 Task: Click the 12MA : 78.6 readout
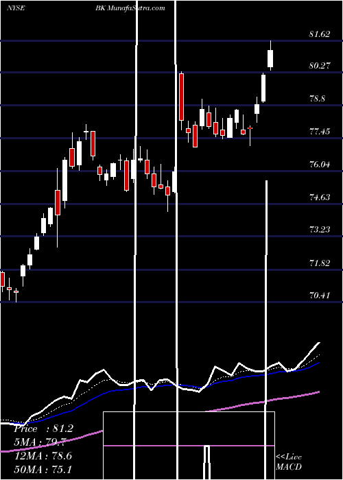coord(43,455)
